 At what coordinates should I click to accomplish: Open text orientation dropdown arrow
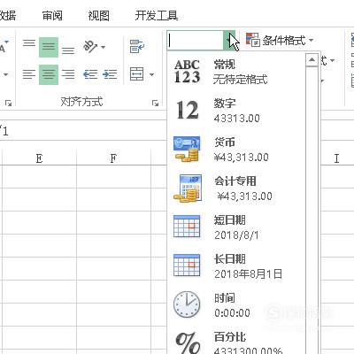[x=103, y=47]
